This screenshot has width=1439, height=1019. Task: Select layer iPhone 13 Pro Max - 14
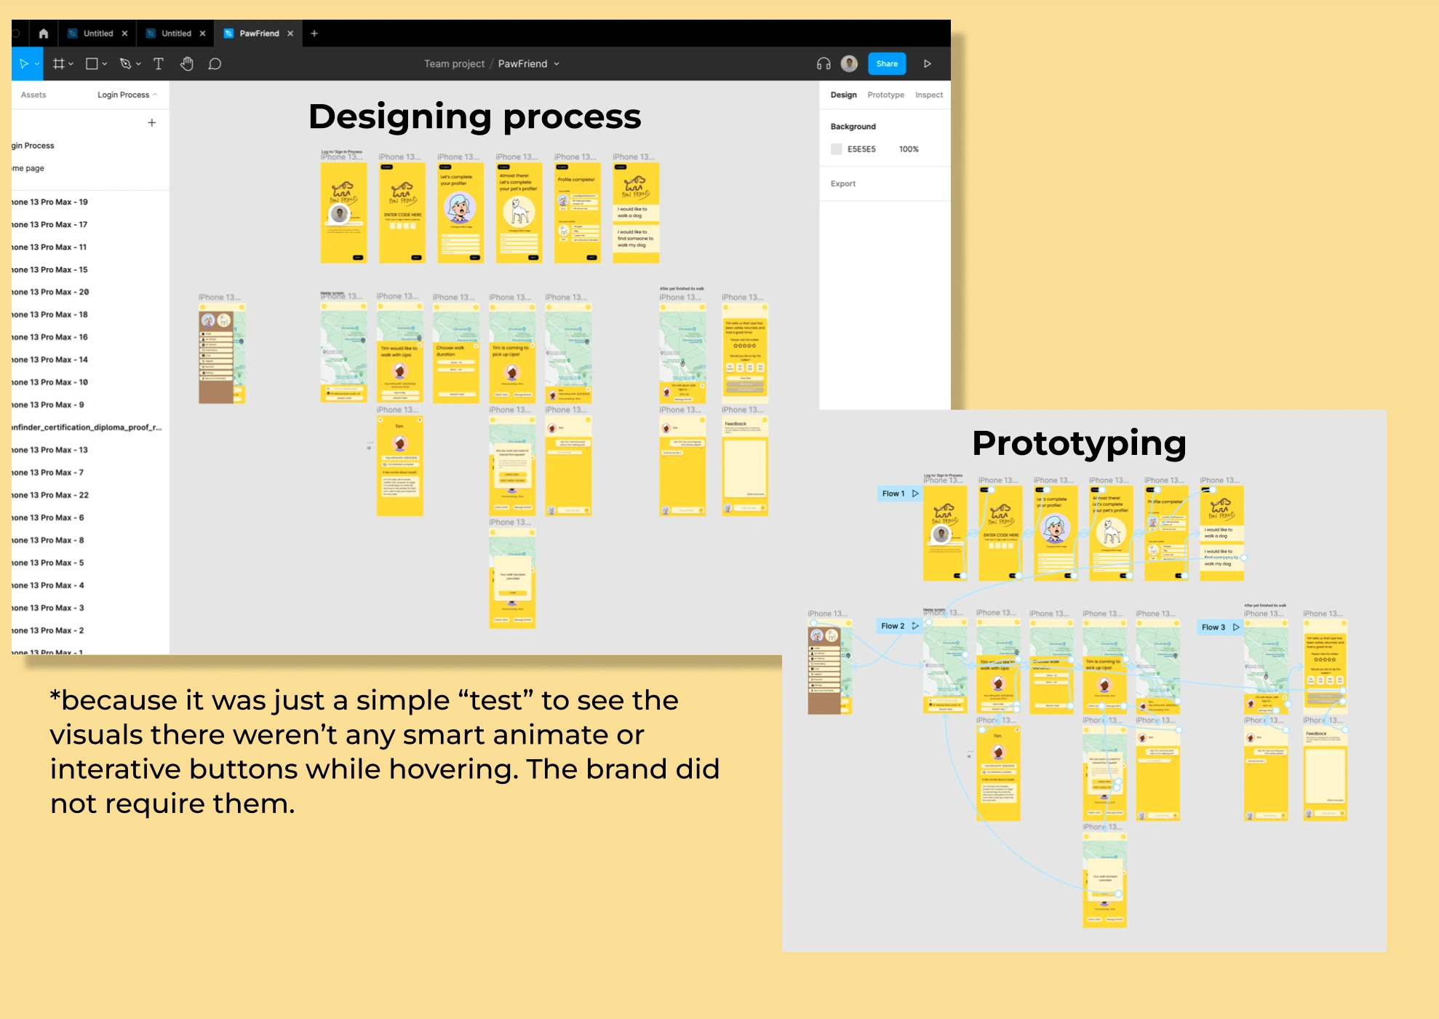(x=90, y=360)
